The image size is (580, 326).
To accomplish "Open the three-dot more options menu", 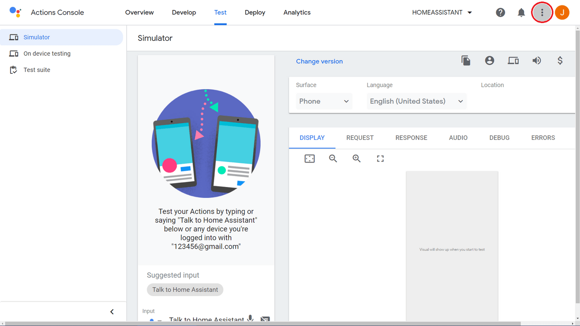I will coord(542,12).
